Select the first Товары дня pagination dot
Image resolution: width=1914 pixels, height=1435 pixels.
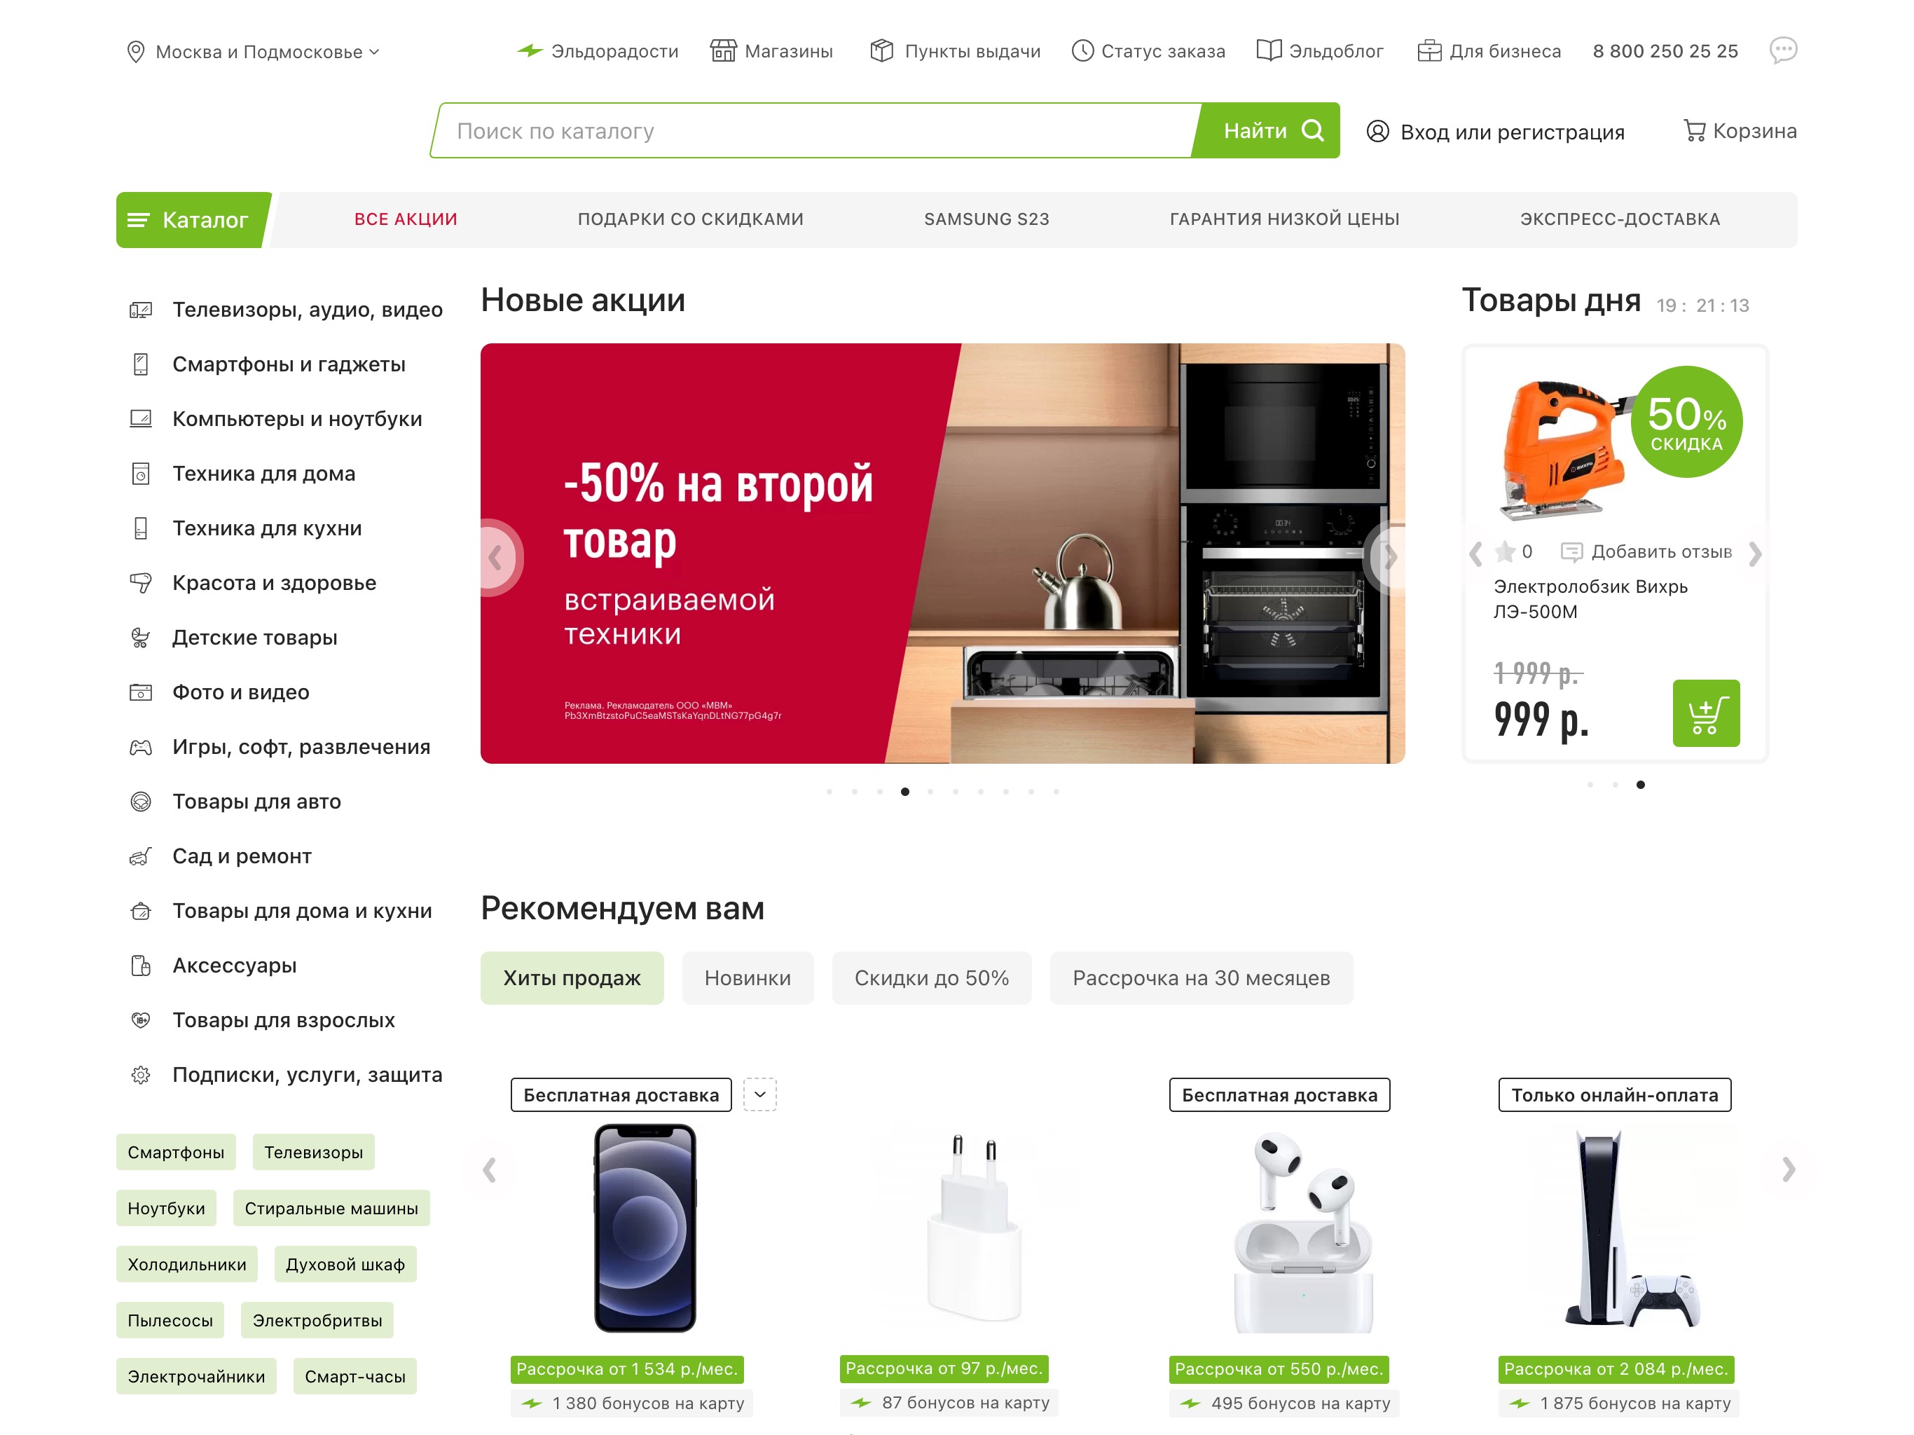pos(1590,785)
